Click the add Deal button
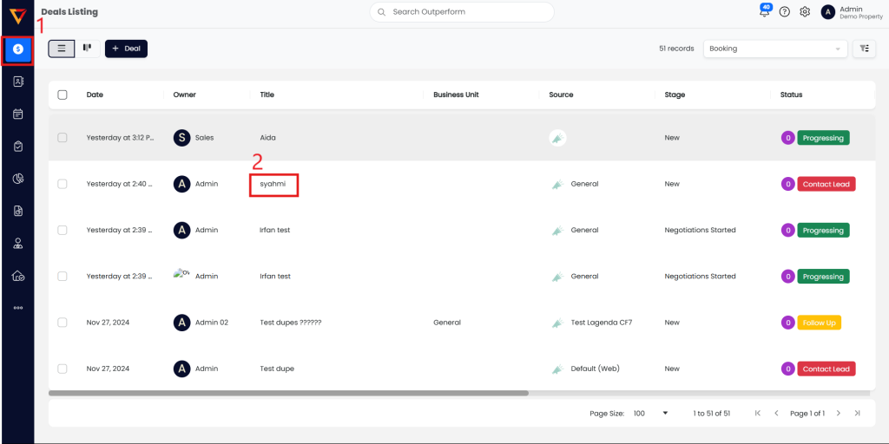The image size is (889, 444). click(126, 49)
